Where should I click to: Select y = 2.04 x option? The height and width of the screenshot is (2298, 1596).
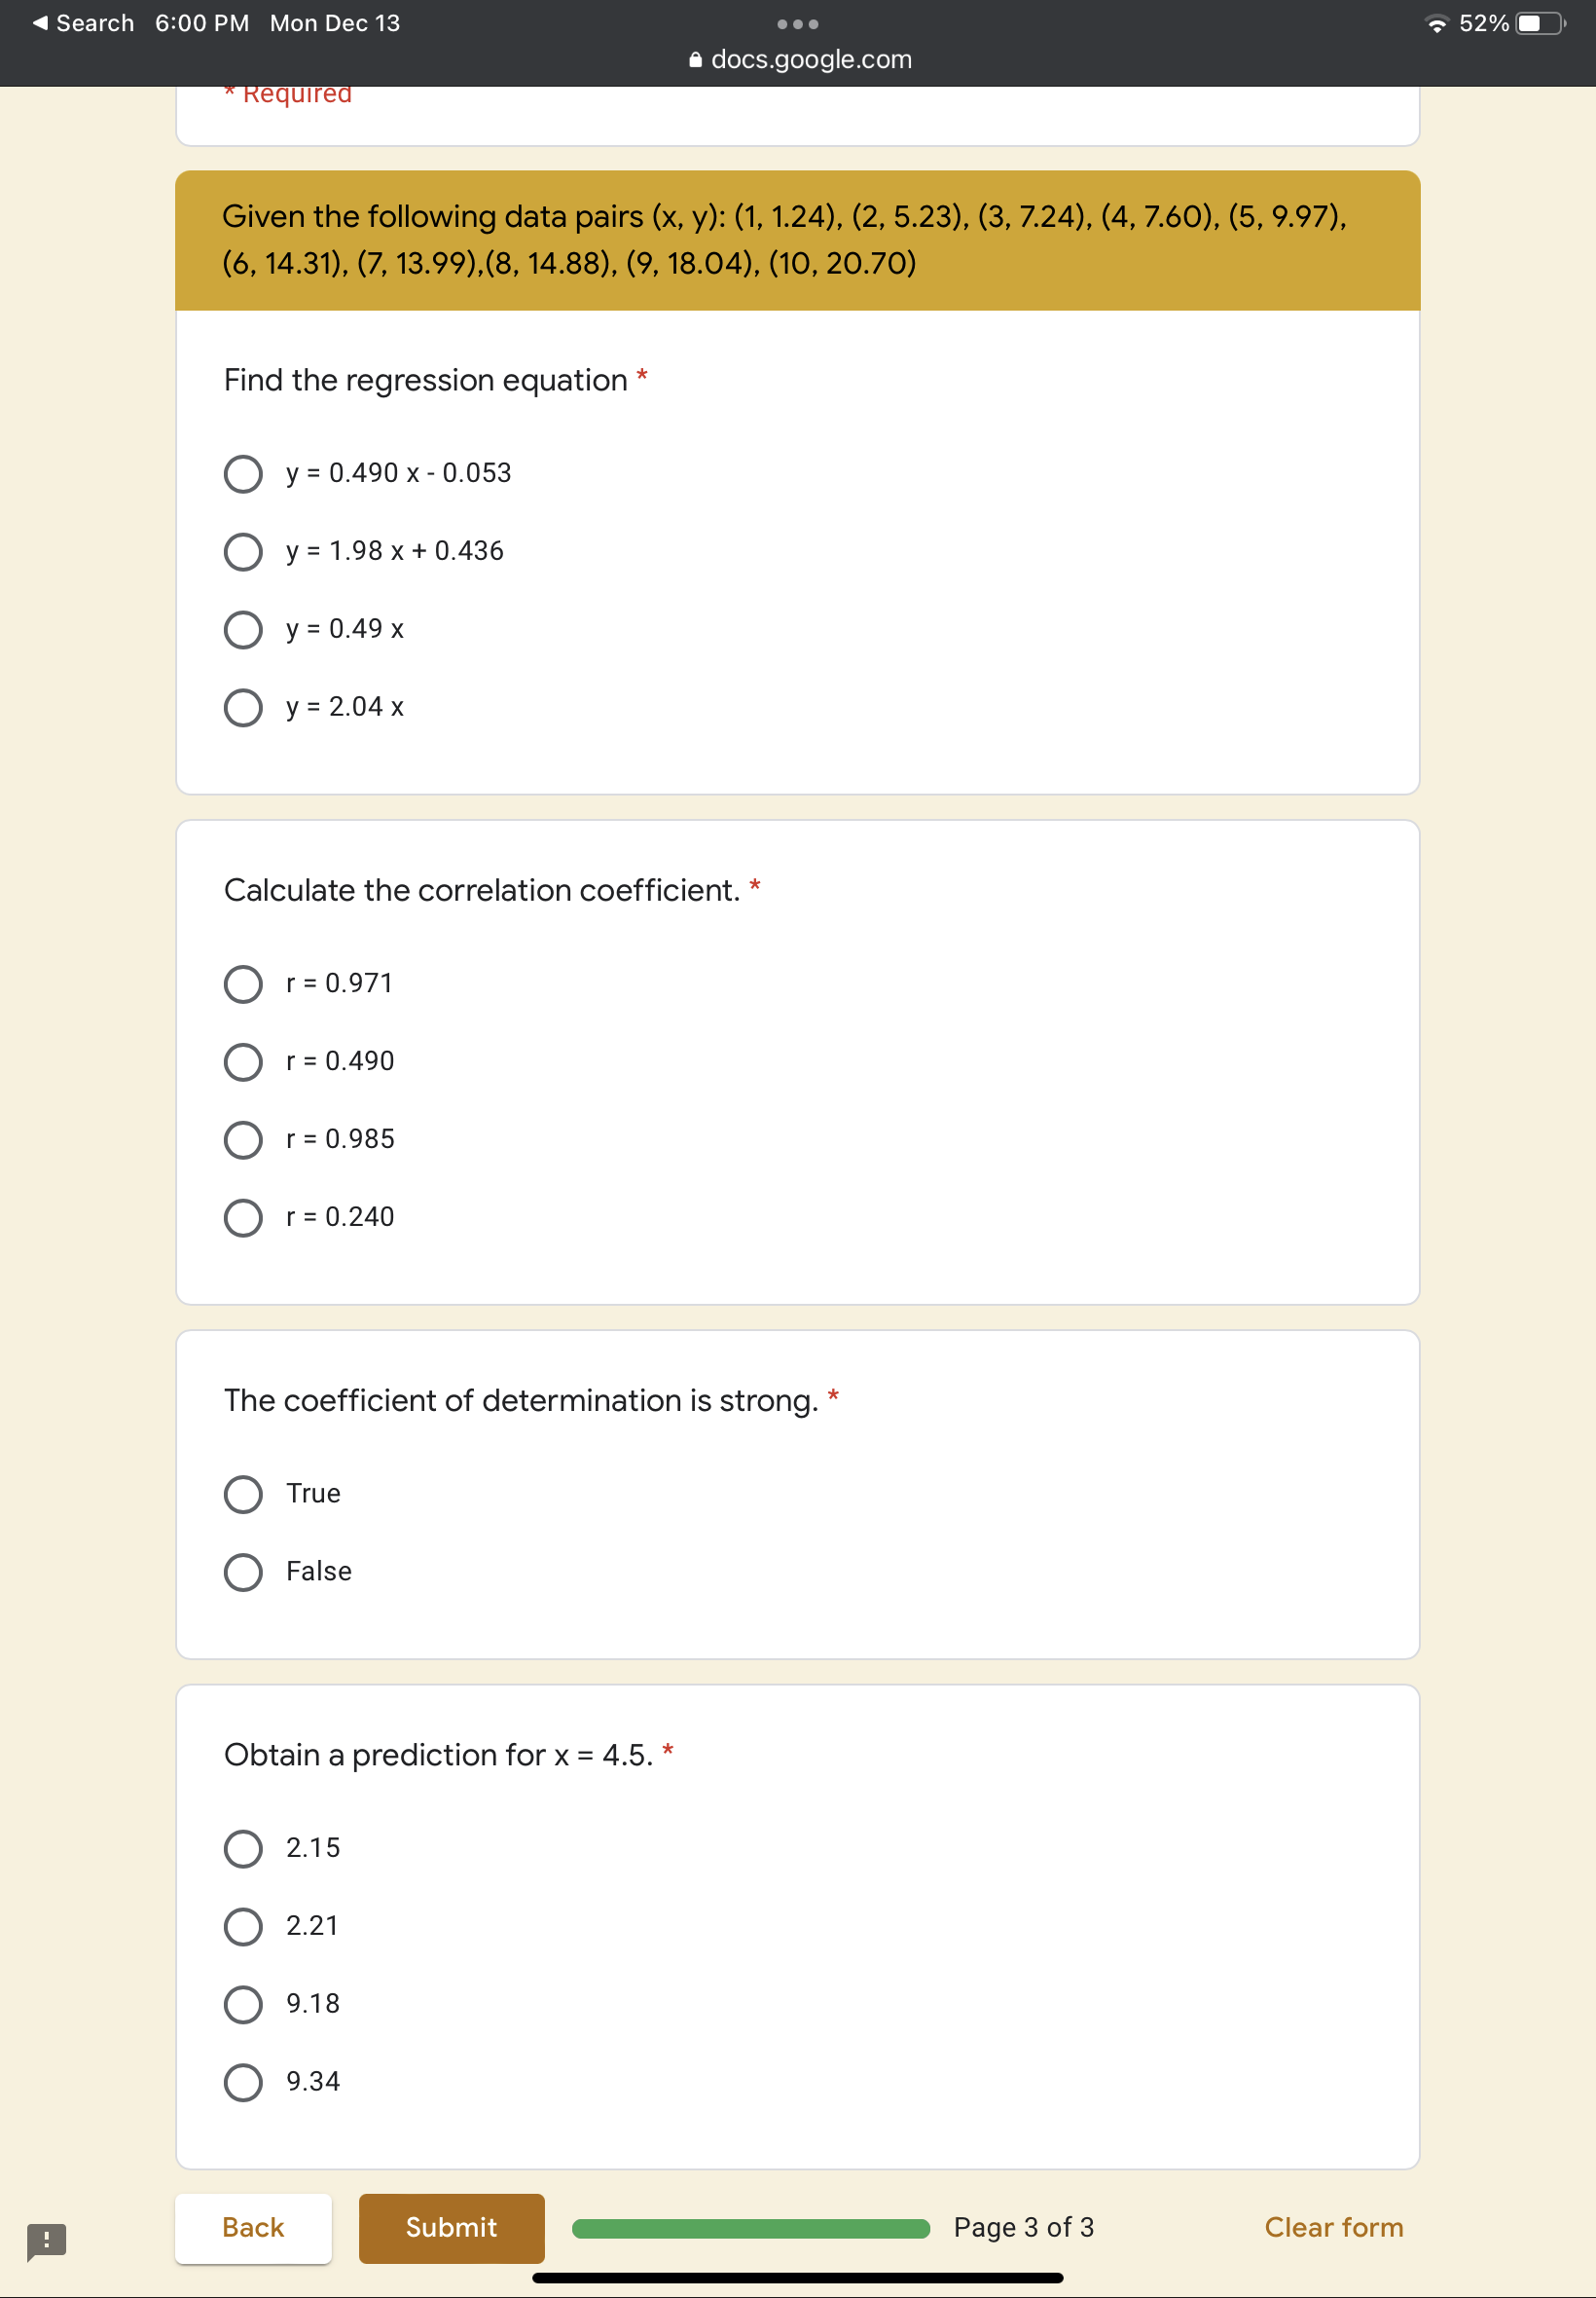pos(242,707)
